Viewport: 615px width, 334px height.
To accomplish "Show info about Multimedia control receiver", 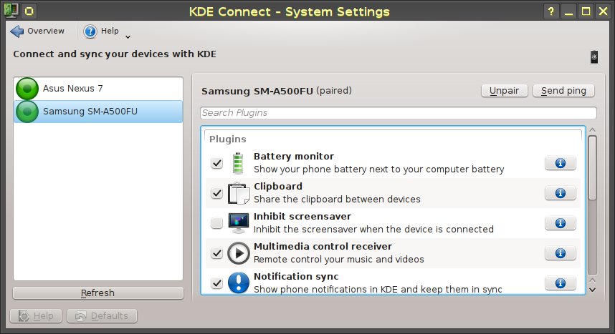I will pos(561,253).
